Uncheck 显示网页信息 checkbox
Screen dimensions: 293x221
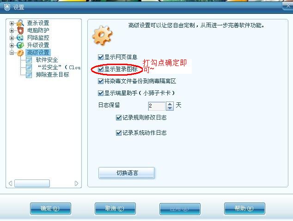coord(101,57)
